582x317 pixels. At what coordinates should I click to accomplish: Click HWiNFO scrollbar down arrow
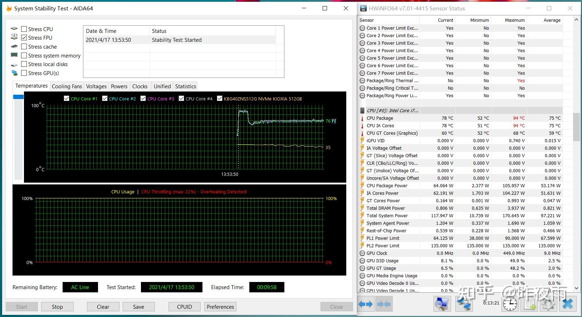pos(576,288)
